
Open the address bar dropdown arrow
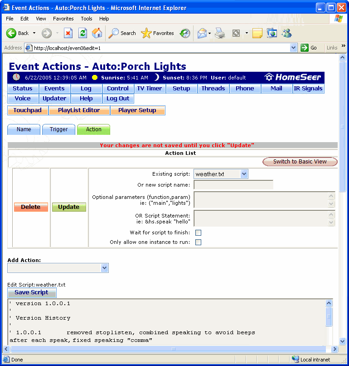click(x=294, y=48)
